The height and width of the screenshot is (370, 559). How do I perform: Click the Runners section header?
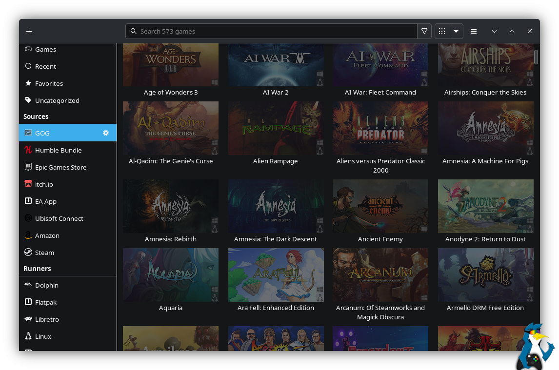[37, 269]
